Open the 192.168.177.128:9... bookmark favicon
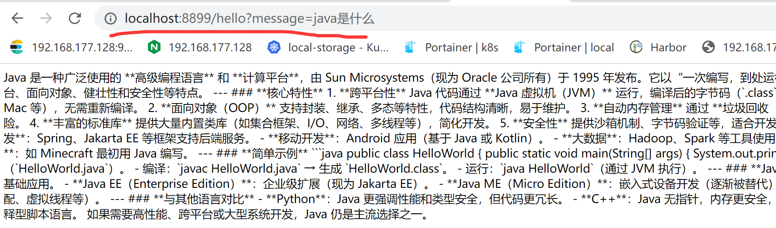This screenshot has height=228, width=776. coord(17,47)
